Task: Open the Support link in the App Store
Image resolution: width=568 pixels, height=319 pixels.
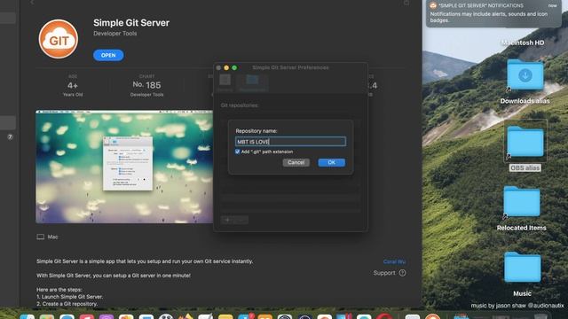Action: click(384, 273)
